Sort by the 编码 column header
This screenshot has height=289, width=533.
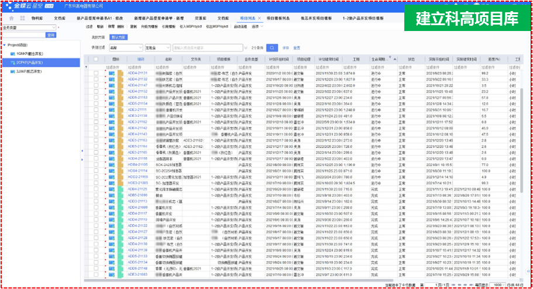coord(141,59)
